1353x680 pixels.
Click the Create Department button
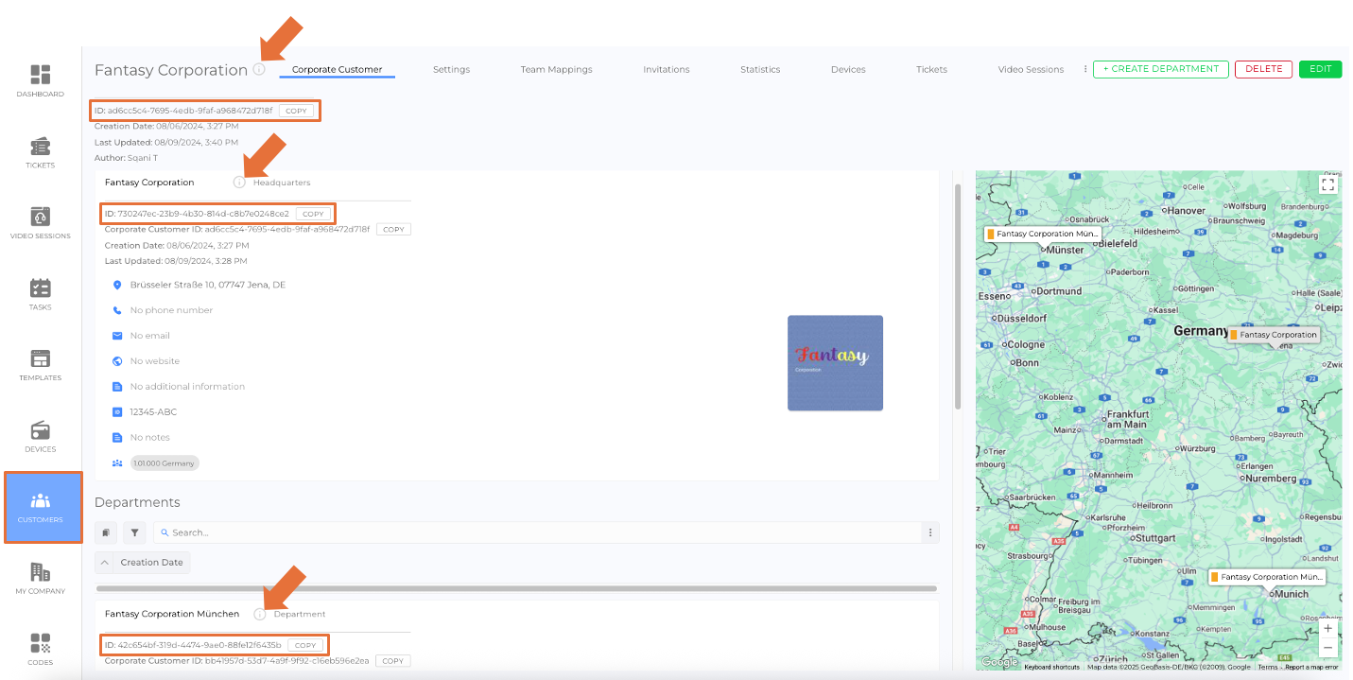pyautogui.click(x=1160, y=69)
